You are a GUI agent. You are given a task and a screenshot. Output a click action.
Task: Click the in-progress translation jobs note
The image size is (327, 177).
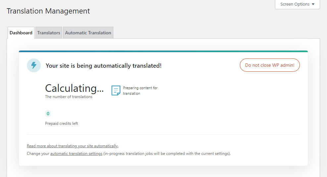pos(167,154)
